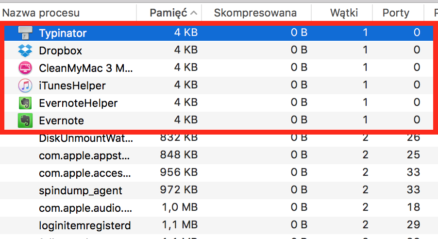Select the loginitemregisterd process

[x=219, y=225]
